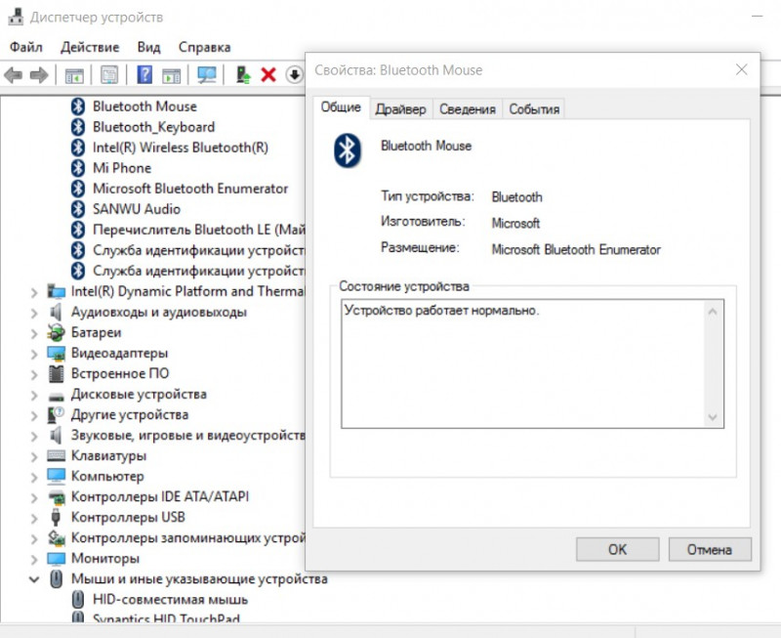Click the Клавиатуры keyboard icon
Screen dimensions: 781x638
click(x=56, y=455)
